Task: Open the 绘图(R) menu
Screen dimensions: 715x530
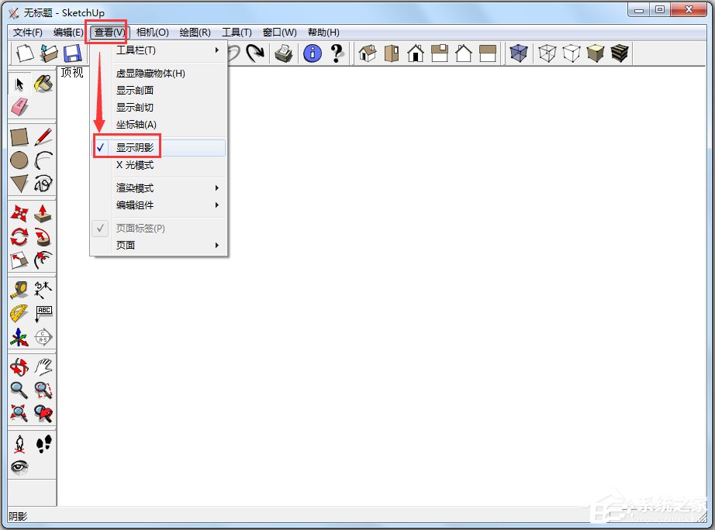Action: (195, 33)
